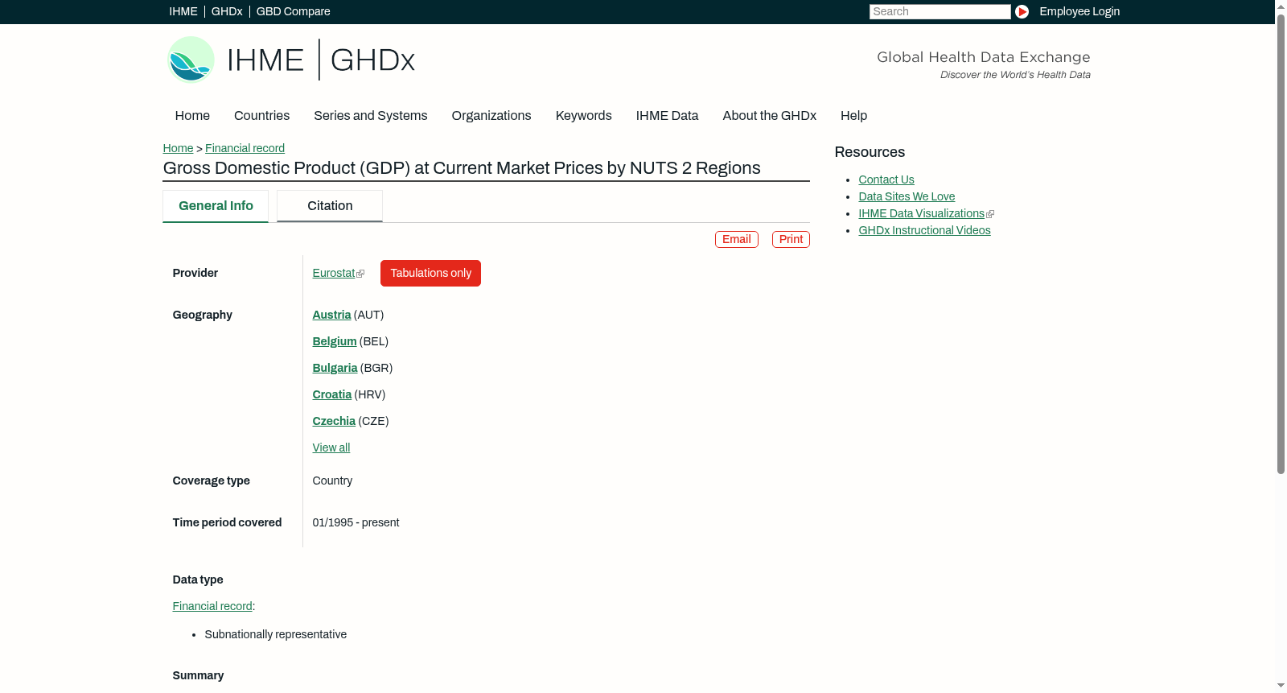This screenshot has width=1287, height=693.
Task: Click the Home breadcrumb link
Action: [178, 148]
